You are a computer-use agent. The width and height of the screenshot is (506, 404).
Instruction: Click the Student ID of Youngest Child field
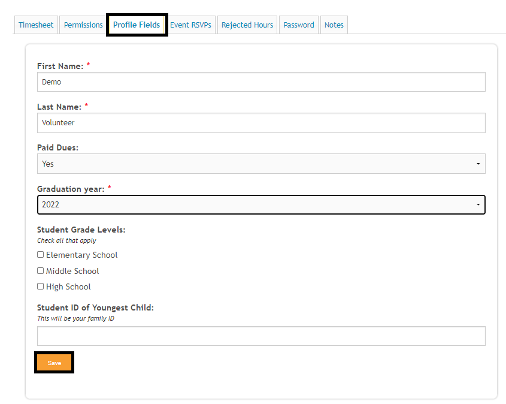(261, 336)
